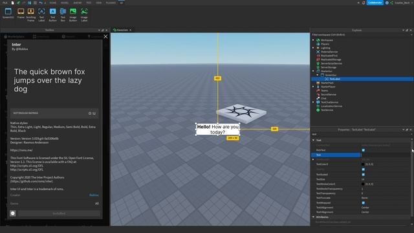This screenshot has height=233, width=414.
Task: Insert a Text Label element
Action: point(41,14)
